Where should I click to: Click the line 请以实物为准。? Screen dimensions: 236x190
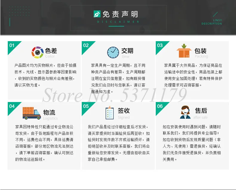27,85
